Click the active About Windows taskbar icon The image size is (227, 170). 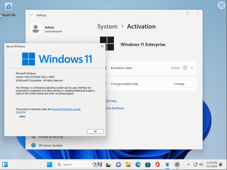[x=168, y=165]
